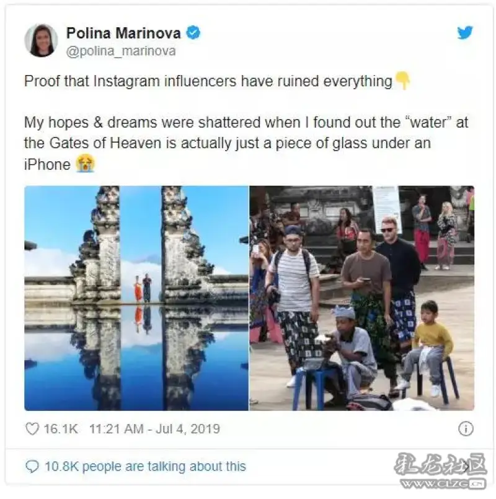Like the tweet with the heart icon
This screenshot has height=499, width=496.
coord(32,429)
